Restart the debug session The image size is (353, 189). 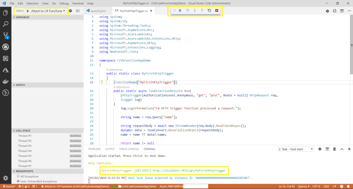210,11
